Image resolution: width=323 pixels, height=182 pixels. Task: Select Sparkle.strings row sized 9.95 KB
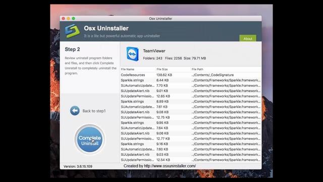(191, 123)
